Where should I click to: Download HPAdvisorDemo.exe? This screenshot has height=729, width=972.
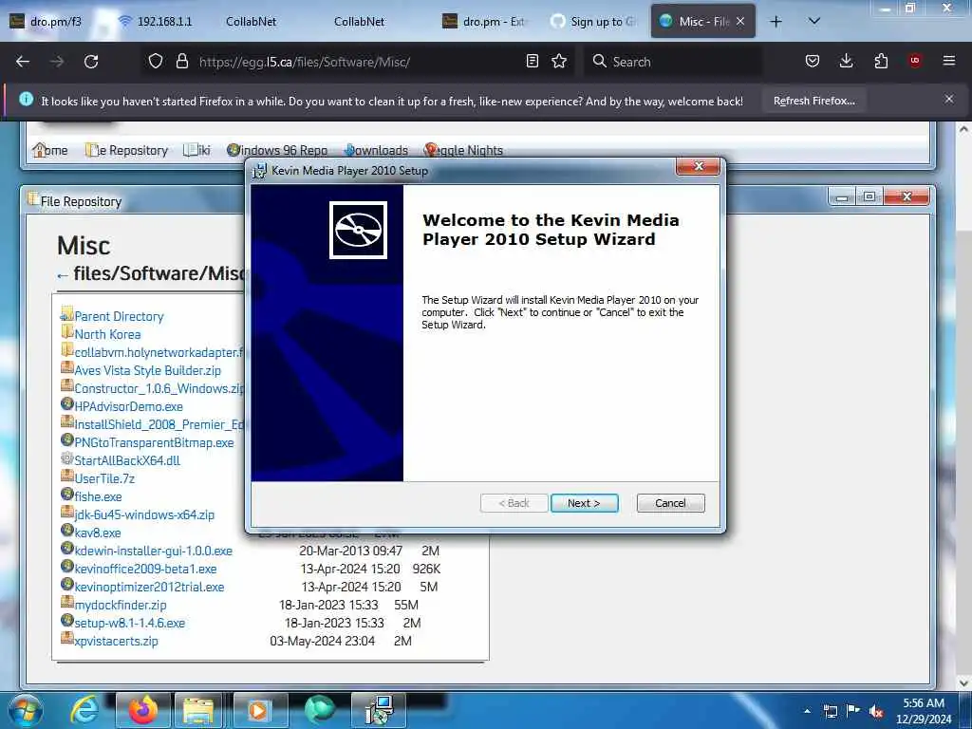point(128,406)
